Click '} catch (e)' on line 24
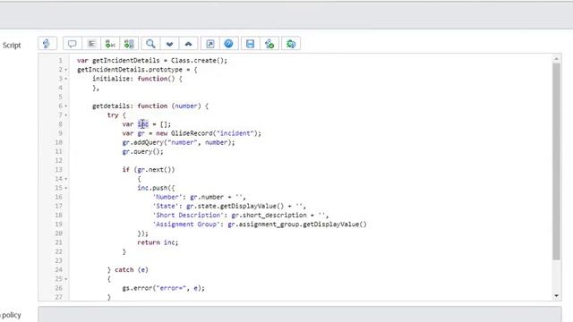 (x=127, y=270)
